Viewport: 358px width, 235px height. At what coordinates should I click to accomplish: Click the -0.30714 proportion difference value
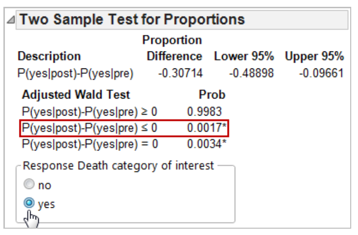[x=180, y=73]
